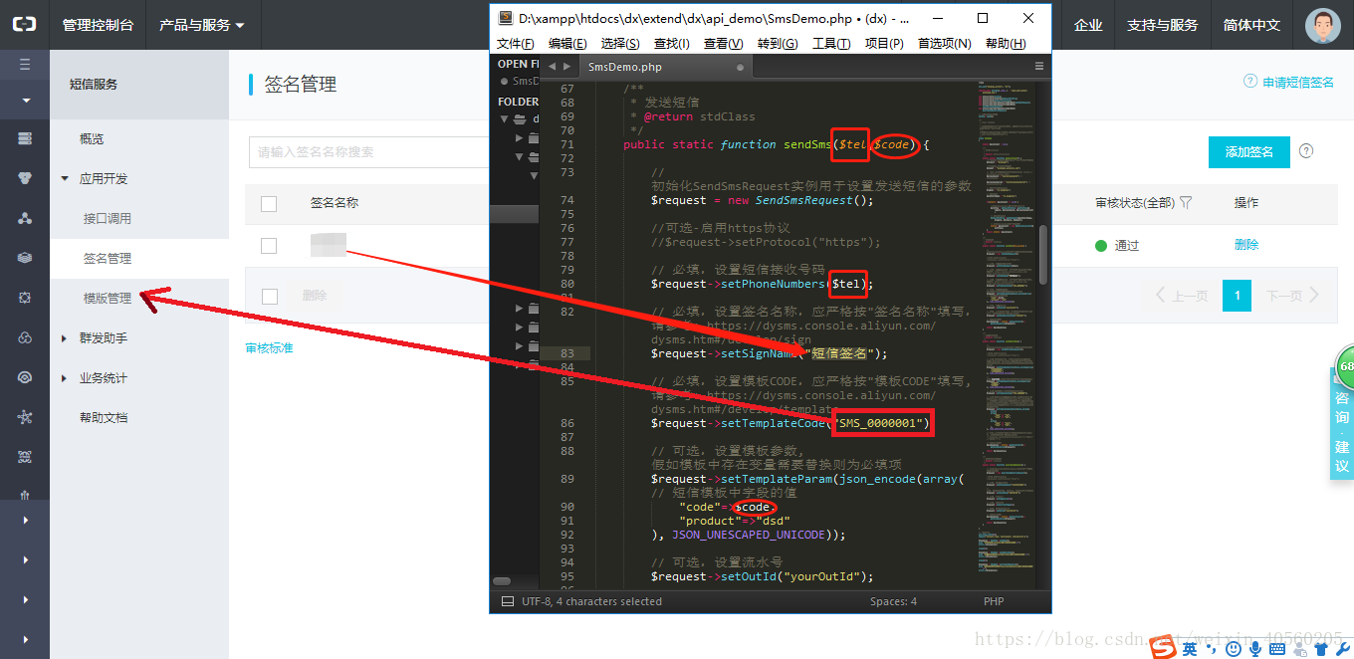Click line number 83 in Sublime gutter
This screenshot has height=659, width=1354.
(567, 353)
